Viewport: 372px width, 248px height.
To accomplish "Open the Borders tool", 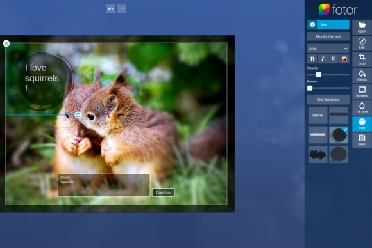I will click(x=362, y=91).
